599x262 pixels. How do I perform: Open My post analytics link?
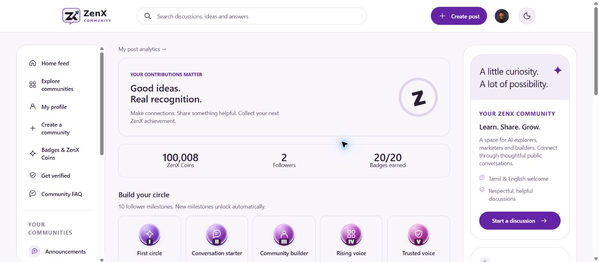(x=143, y=49)
